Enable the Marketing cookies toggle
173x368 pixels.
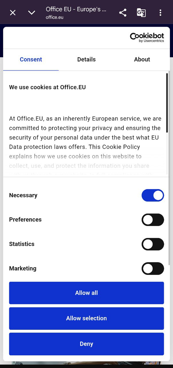point(153,269)
